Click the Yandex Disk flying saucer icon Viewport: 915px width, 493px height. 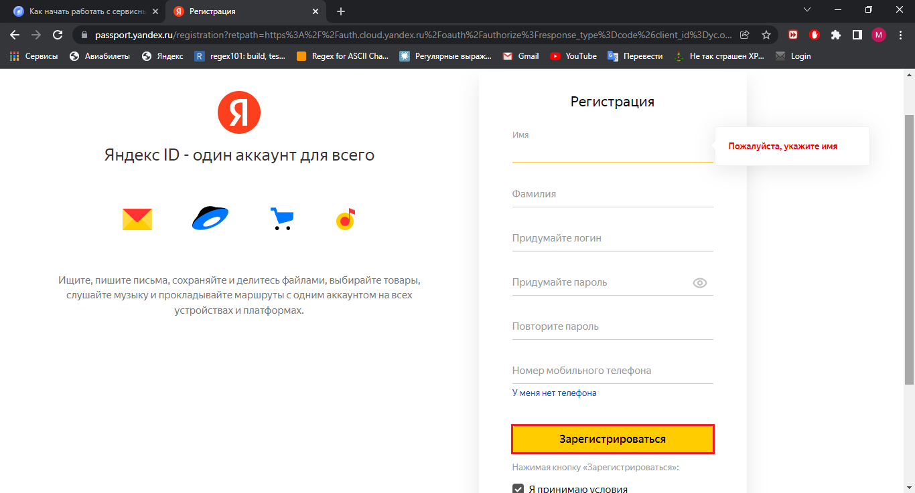click(210, 218)
